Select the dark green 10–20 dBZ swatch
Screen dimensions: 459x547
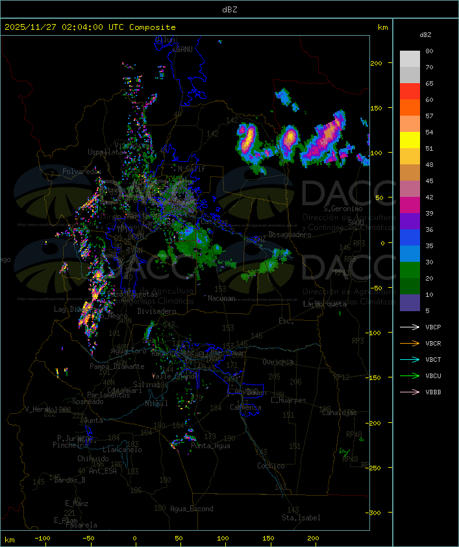click(x=410, y=286)
